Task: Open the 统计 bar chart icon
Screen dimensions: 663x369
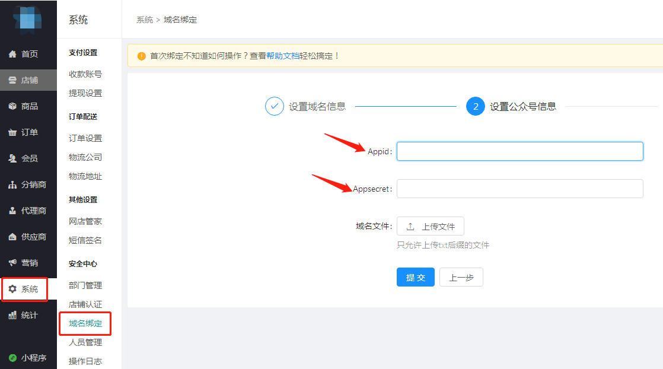Action: pos(12,315)
